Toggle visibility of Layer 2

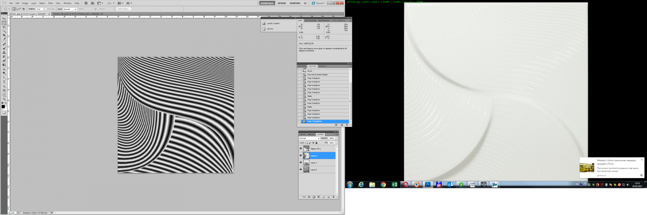[301, 163]
